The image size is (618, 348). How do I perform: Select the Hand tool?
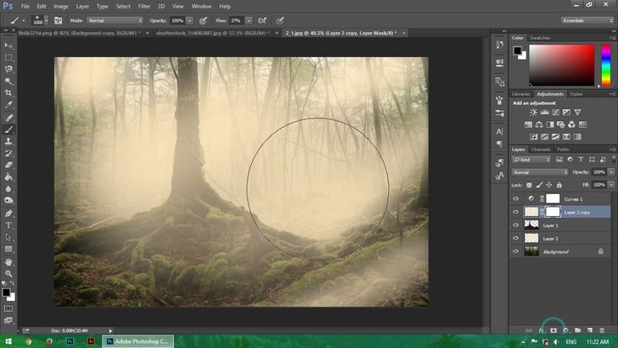click(x=8, y=262)
